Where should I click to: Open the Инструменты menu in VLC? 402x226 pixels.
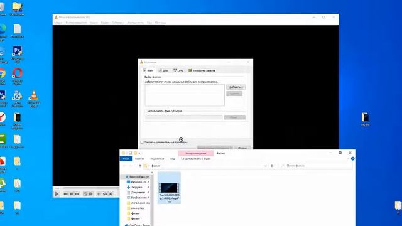(136, 23)
